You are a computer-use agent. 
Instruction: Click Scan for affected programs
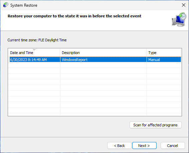coord(156,125)
